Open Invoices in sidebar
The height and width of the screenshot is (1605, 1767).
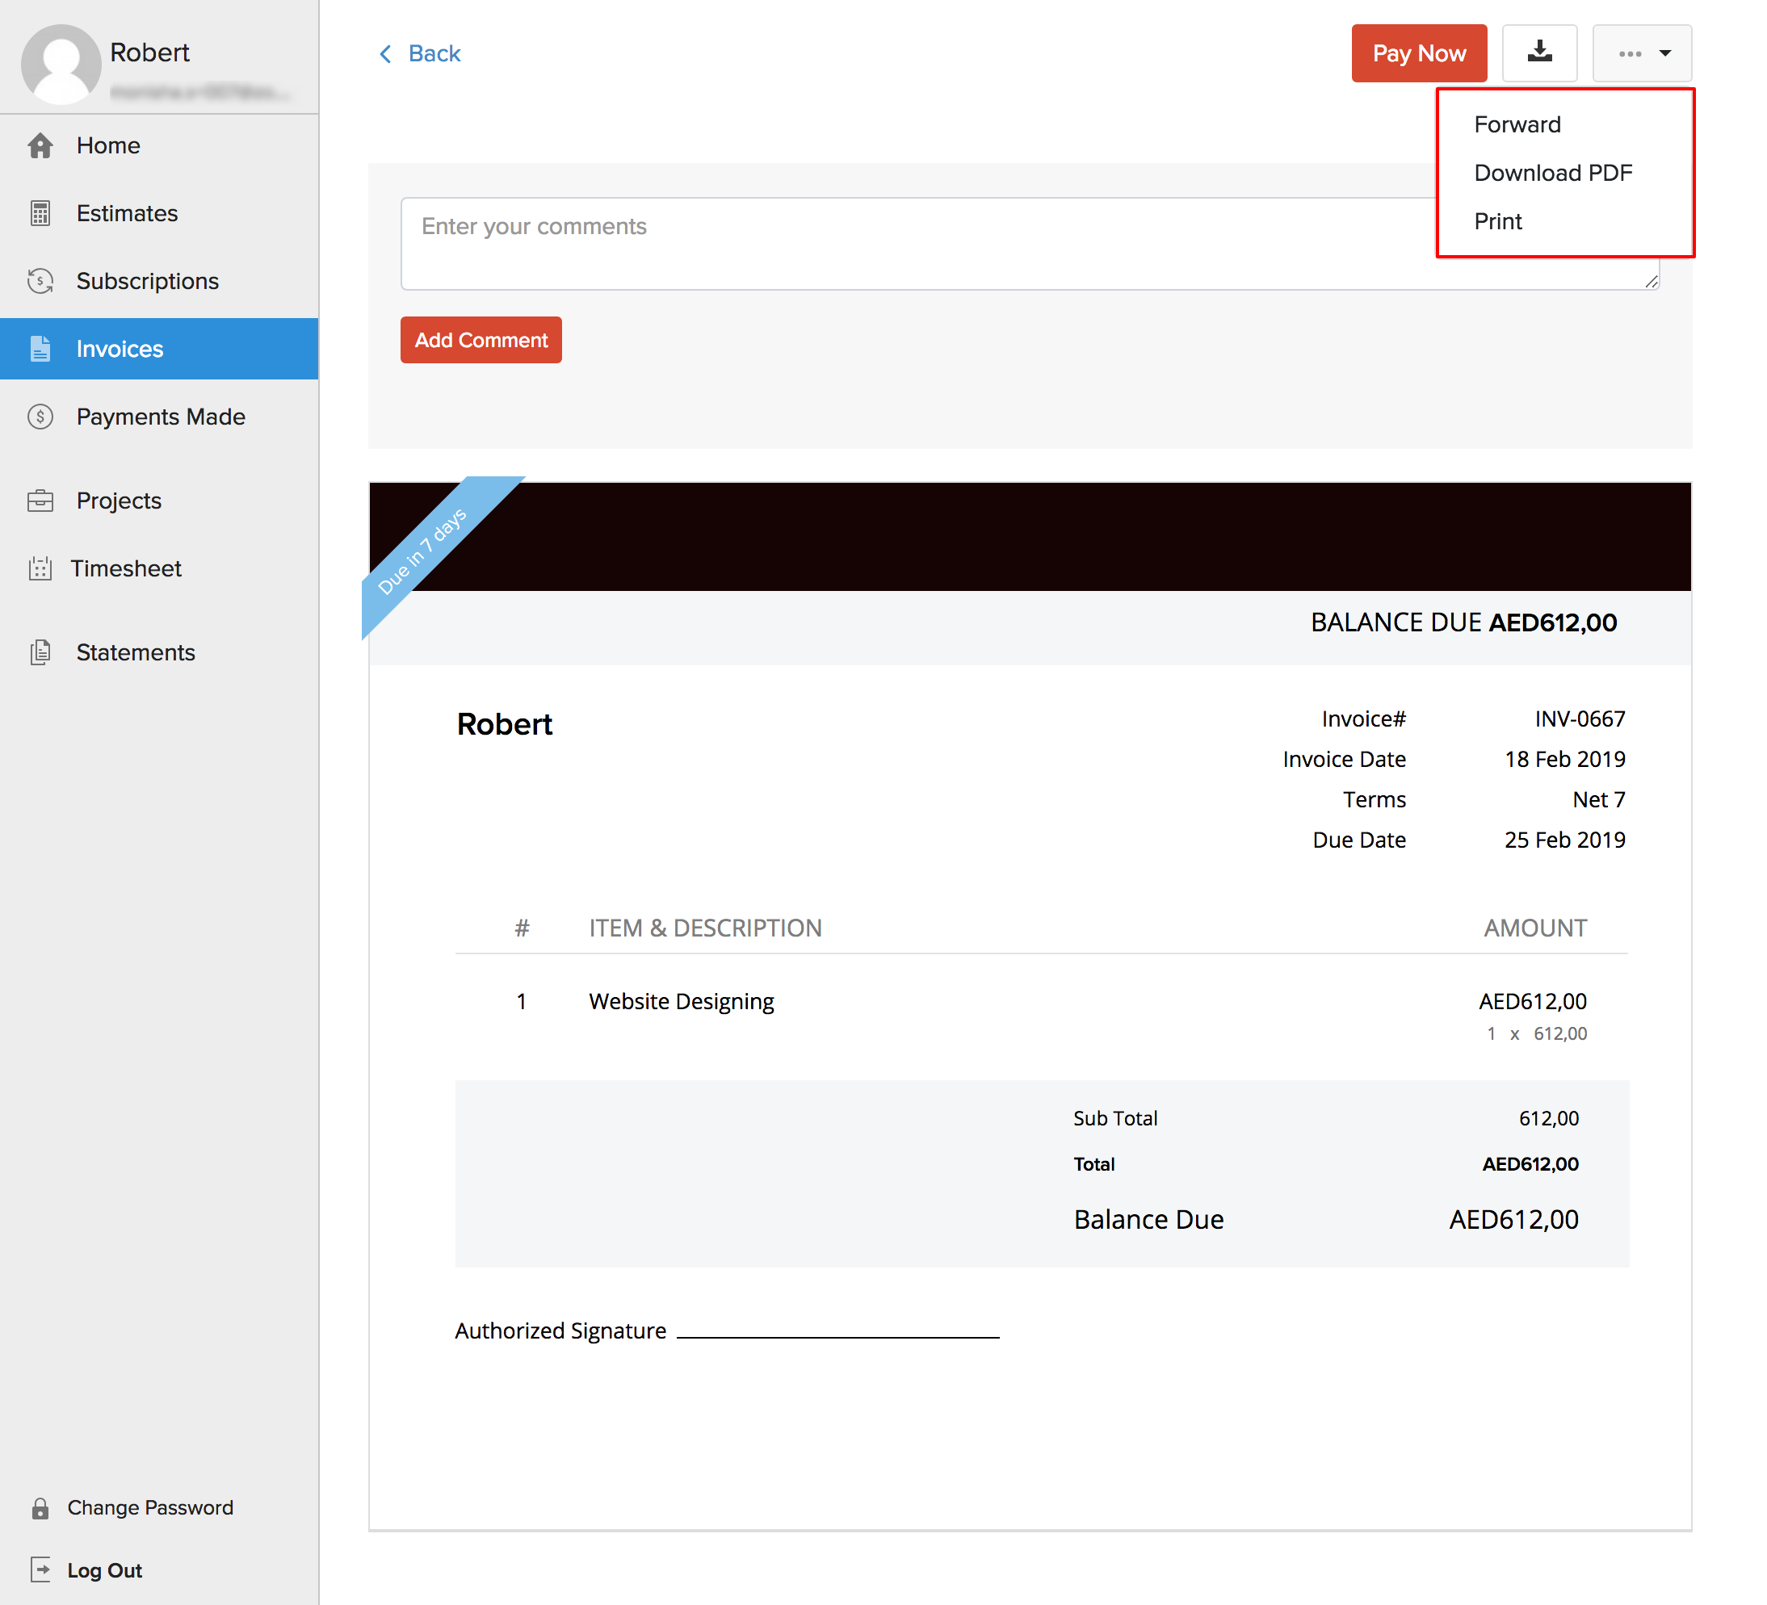(x=120, y=349)
